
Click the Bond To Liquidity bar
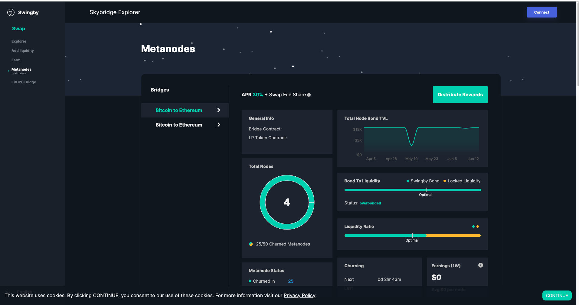click(x=412, y=190)
